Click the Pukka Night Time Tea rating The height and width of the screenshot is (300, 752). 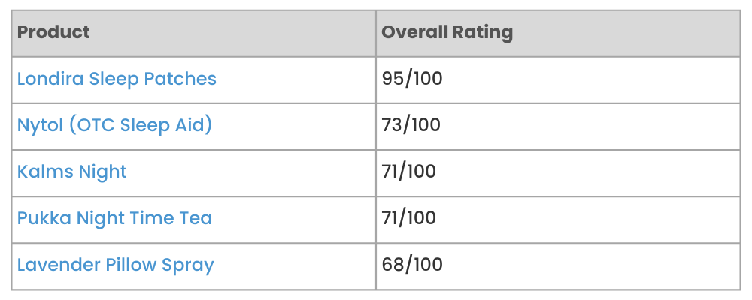[409, 218]
